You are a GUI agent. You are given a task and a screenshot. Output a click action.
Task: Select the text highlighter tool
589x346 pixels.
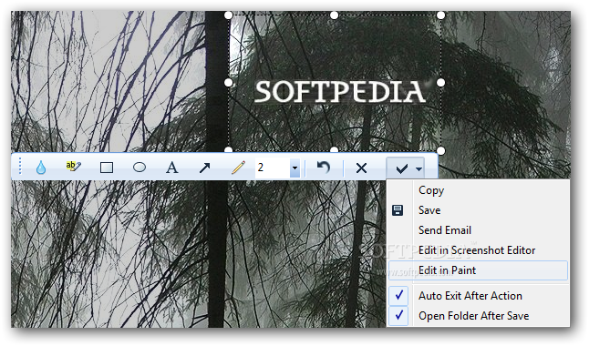(x=73, y=167)
